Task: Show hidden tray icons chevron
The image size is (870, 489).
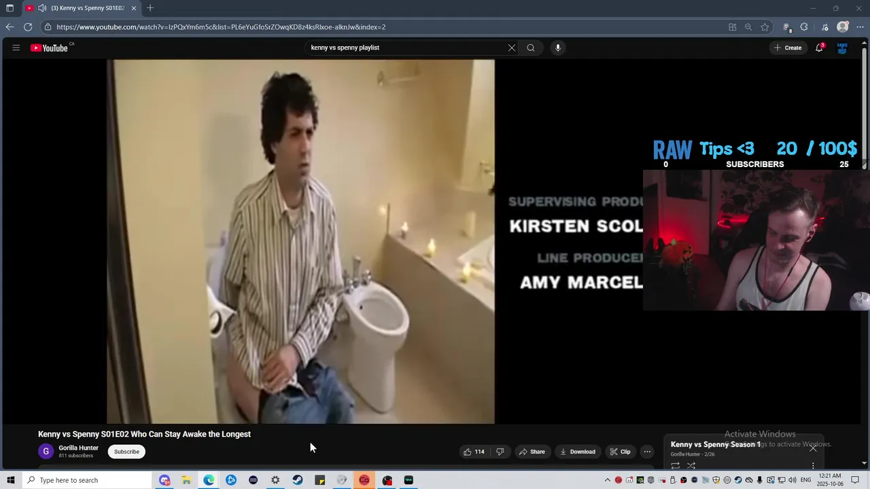Action: (x=608, y=480)
